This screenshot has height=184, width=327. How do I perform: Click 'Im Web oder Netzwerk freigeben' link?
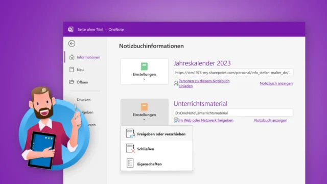(x=205, y=121)
